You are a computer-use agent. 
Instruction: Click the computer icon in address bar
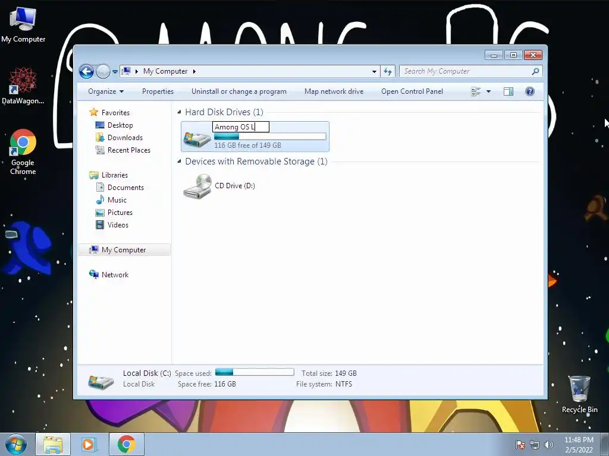coord(126,71)
